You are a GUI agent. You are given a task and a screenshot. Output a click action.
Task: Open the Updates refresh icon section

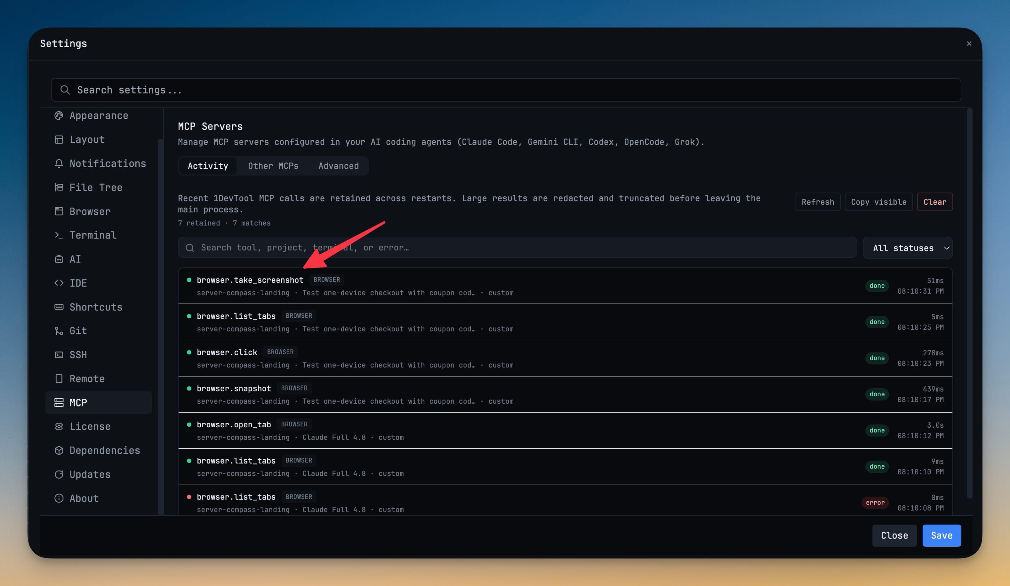[x=59, y=475]
